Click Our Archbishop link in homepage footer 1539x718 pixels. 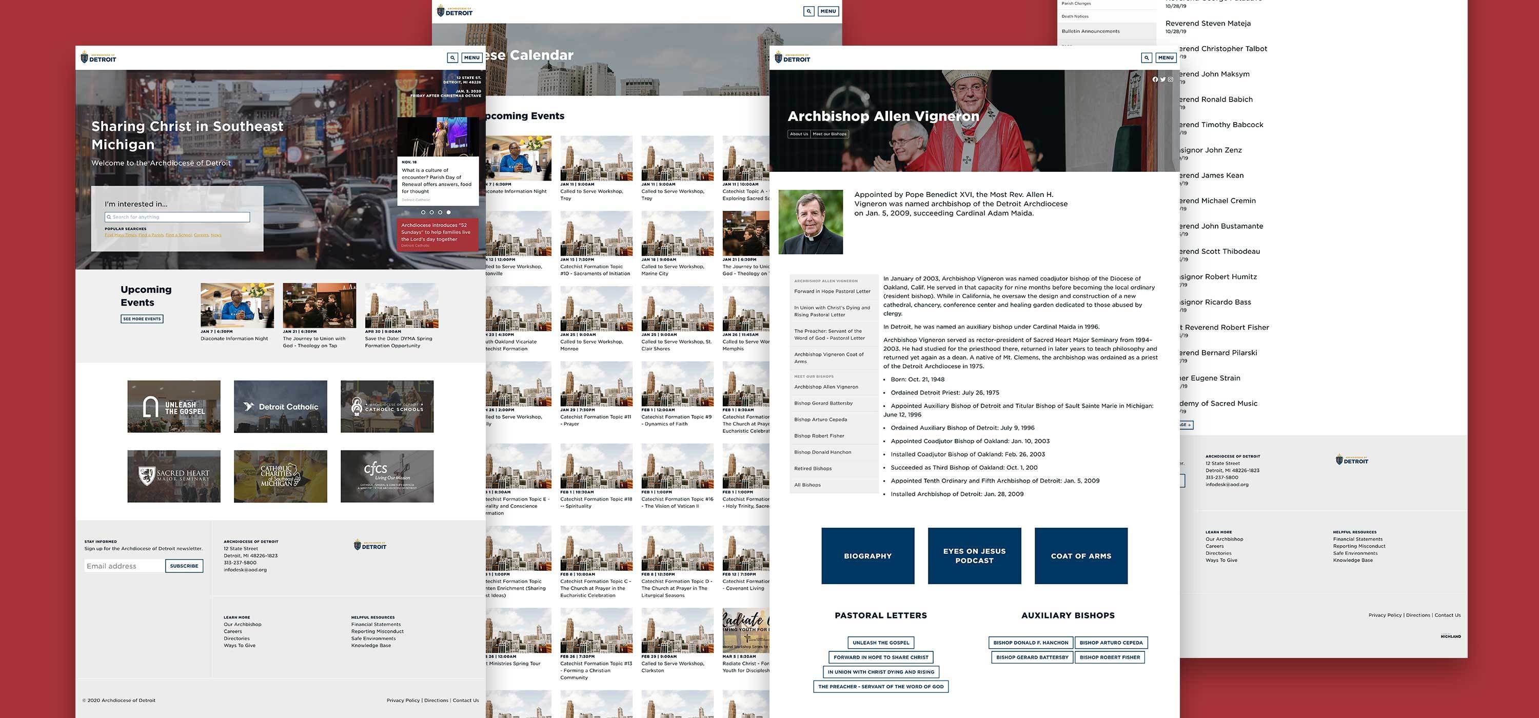[x=243, y=624]
